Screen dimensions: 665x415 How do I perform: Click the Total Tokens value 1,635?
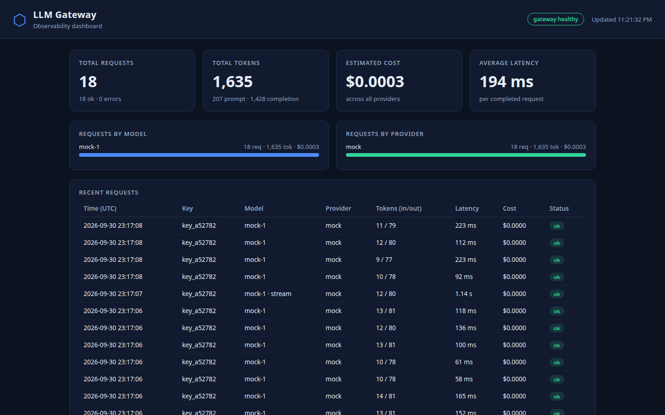(232, 82)
